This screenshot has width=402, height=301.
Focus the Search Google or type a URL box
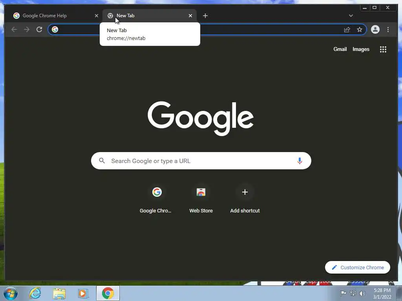(x=201, y=161)
